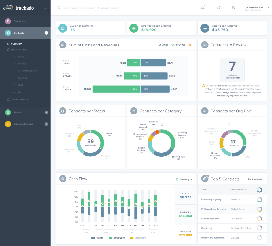Click the megaphone announcements icon

click(218, 8)
